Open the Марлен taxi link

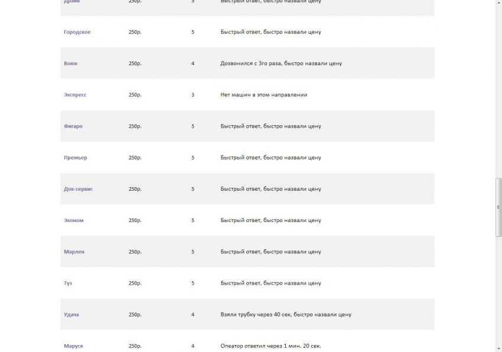pyautogui.click(x=74, y=252)
